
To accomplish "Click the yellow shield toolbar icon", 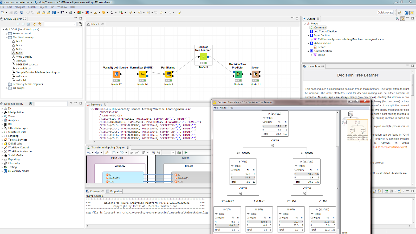I will 103,12.
